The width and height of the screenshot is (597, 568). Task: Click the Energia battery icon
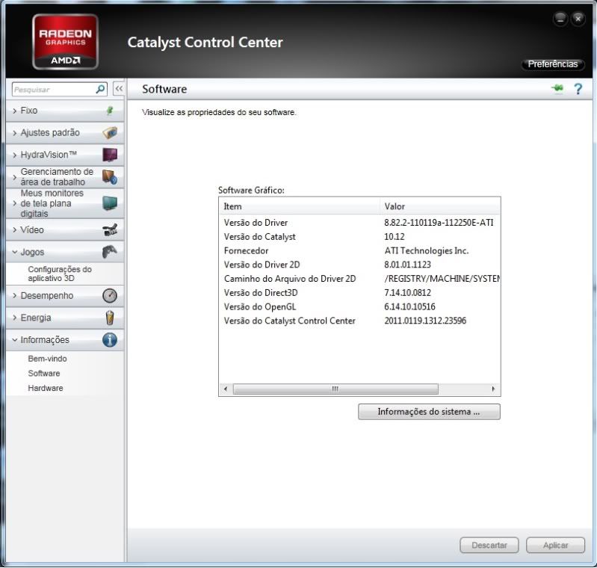coord(110,318)
